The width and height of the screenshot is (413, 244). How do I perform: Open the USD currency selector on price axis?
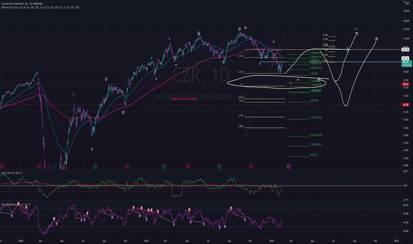click(407, 4)
